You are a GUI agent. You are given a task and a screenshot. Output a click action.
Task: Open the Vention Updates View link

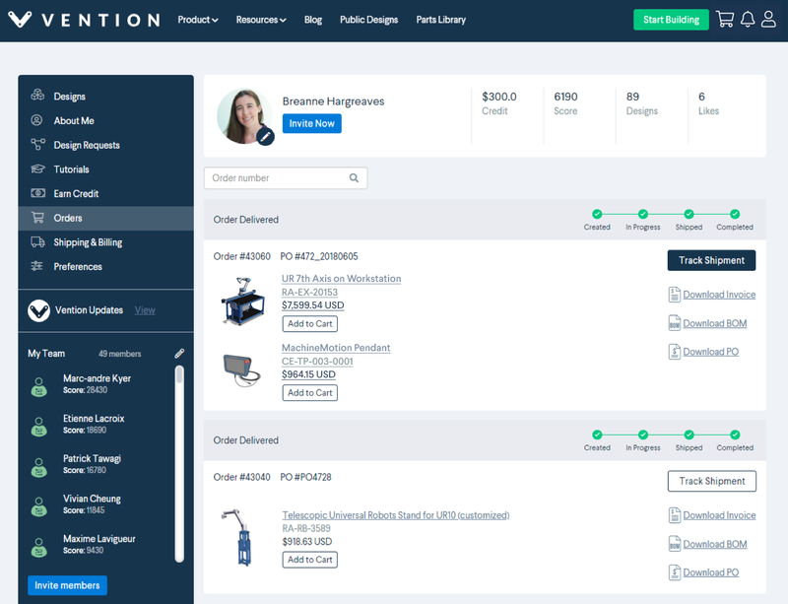[x=145, y=310]
